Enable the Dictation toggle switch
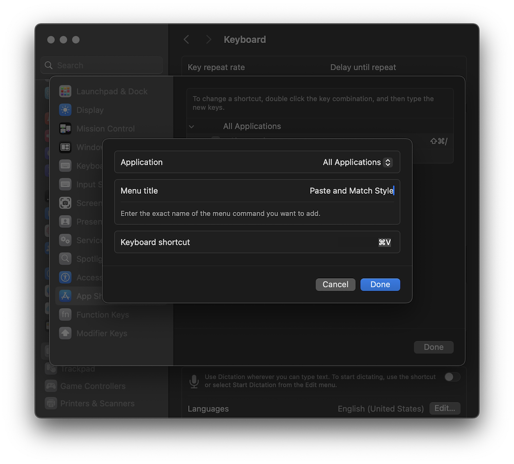The width and height of the screenshot is (514, 464). point(452,377)
